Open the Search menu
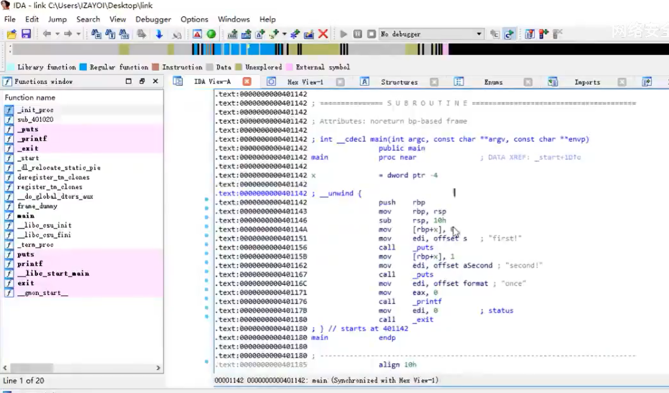This screenshot has height=393, width=669. coord(88,19)
